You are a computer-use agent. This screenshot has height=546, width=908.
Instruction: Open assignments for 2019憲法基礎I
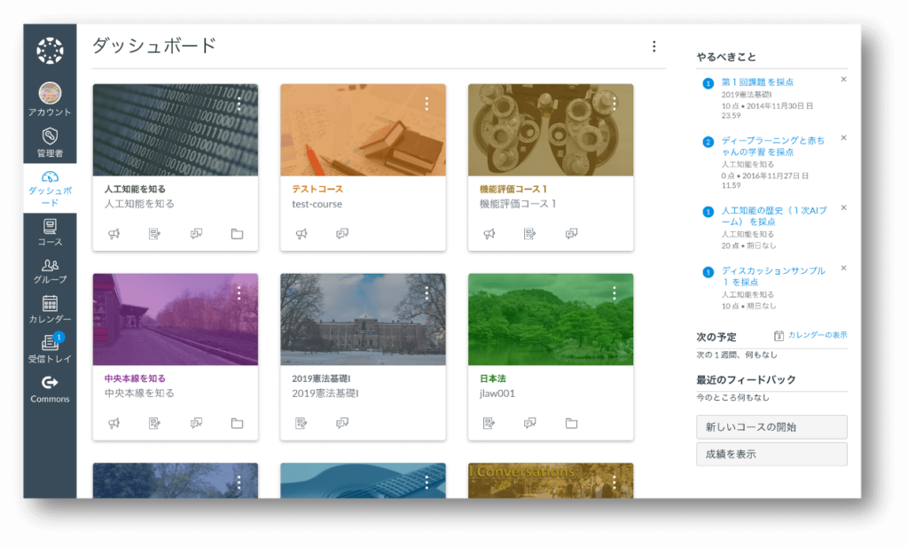coord(301,424)
